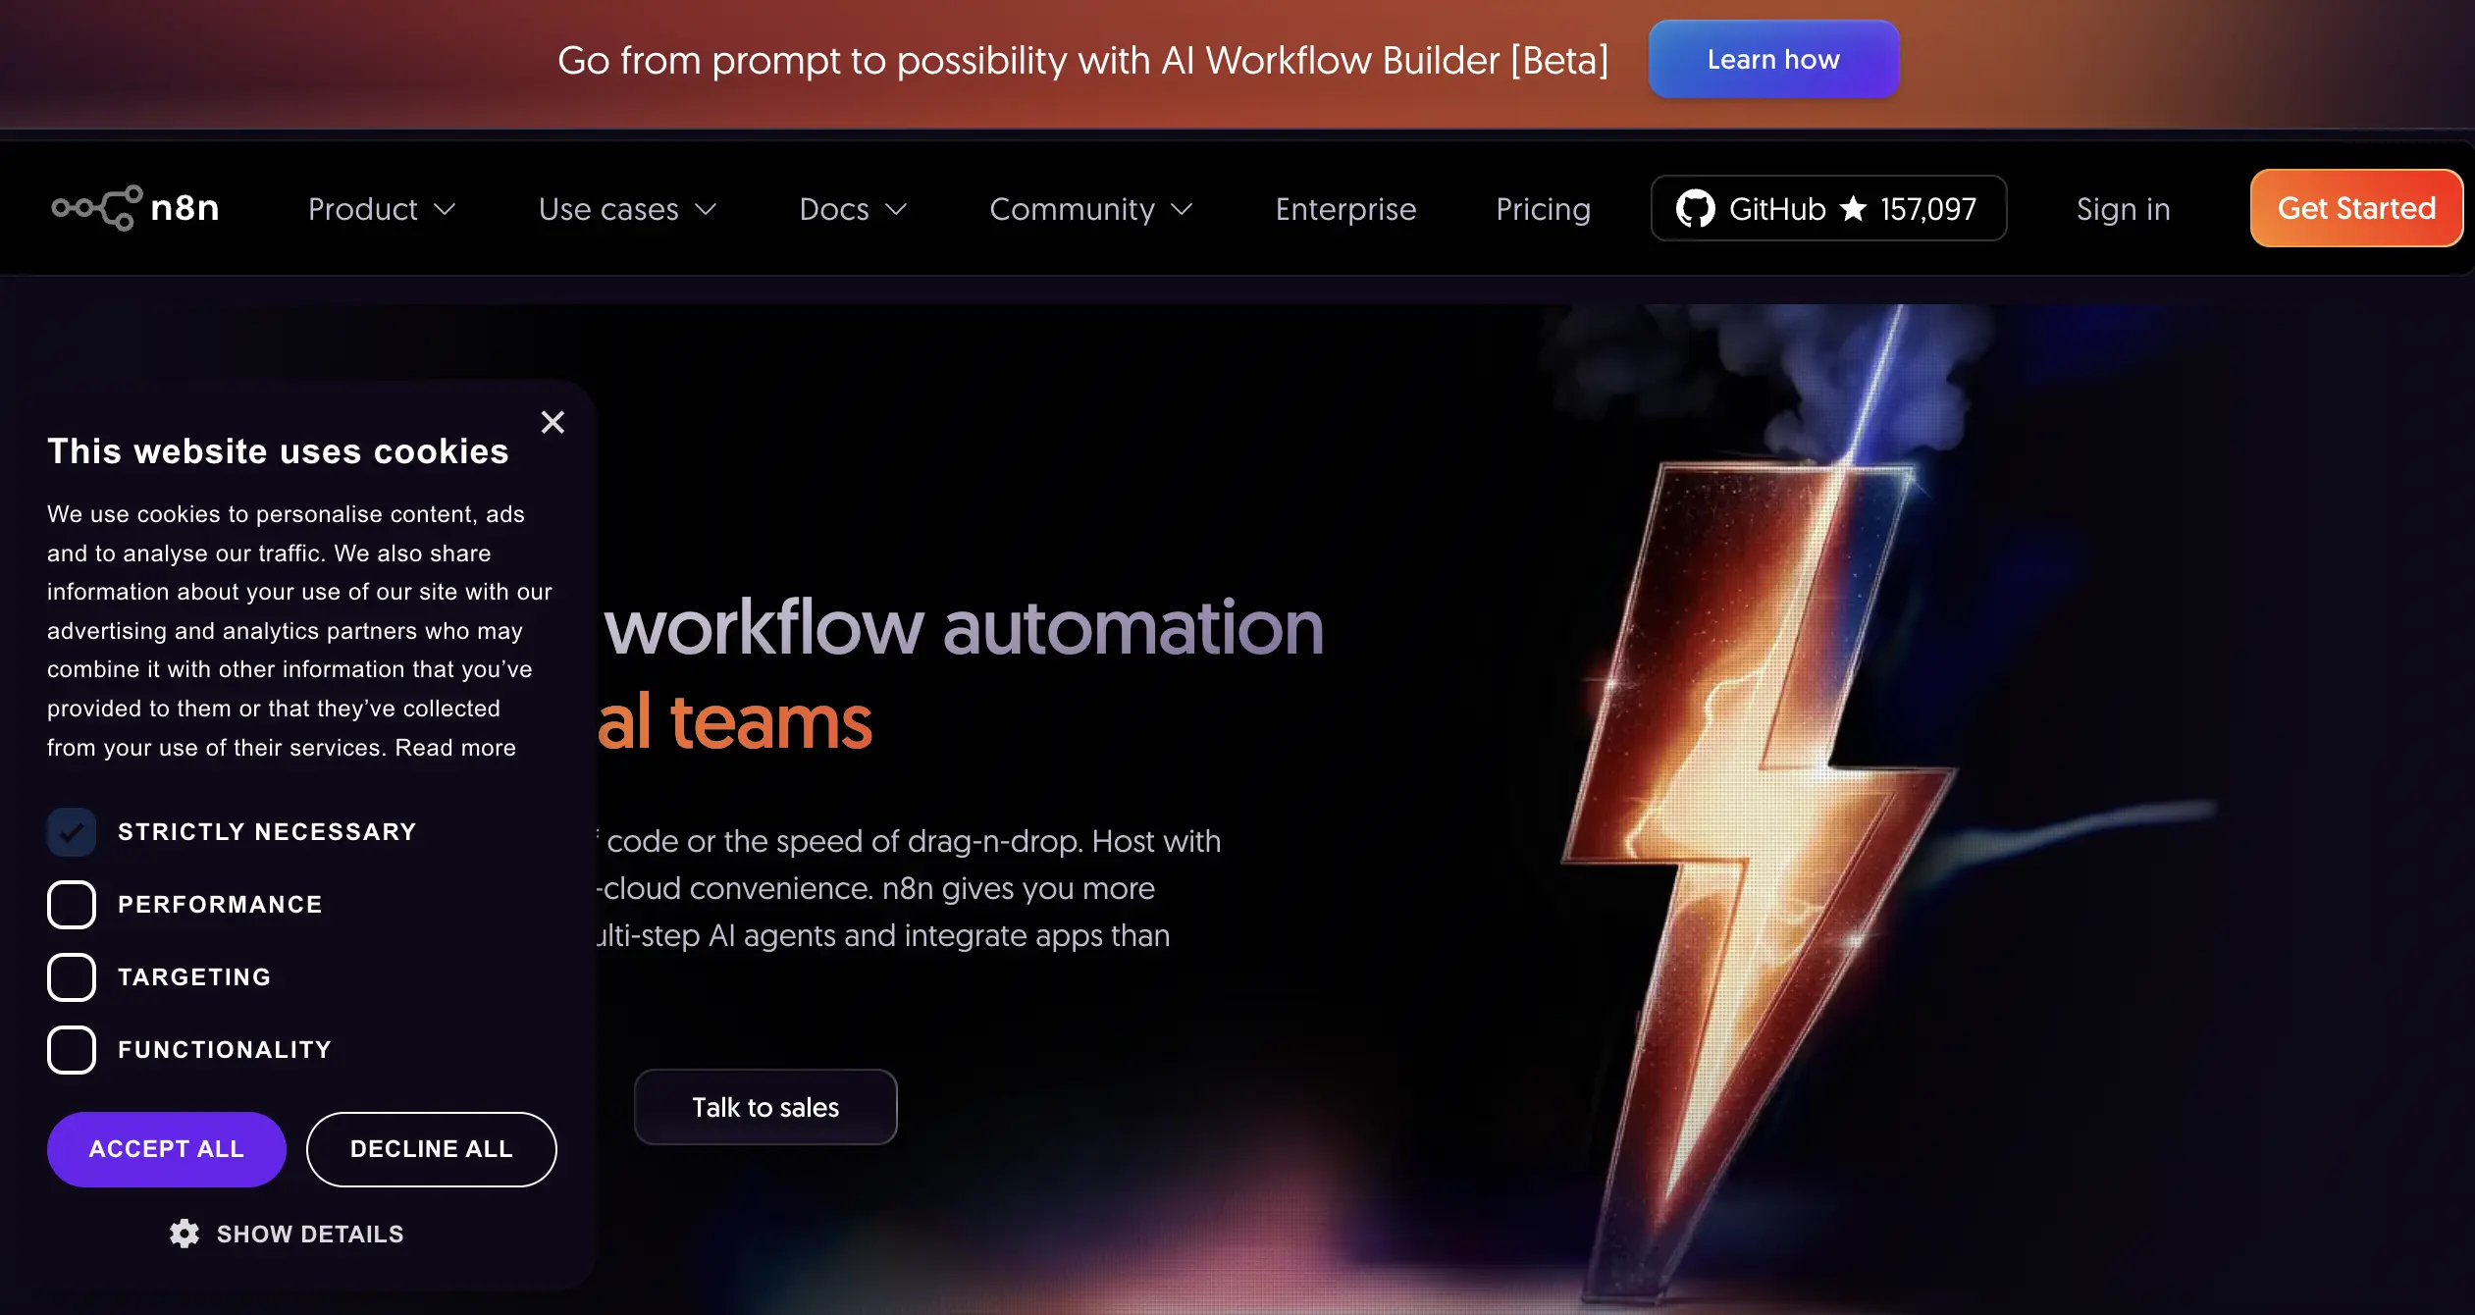Check the Targeting cookies checkbox
Viewport: 2475px width, 1315px height.
(72, 977)
